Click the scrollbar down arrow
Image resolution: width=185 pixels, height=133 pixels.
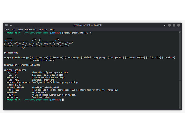click(180, 108)
